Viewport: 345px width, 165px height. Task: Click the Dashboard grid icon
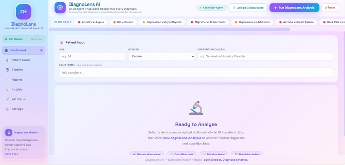[x=6, y=50]
